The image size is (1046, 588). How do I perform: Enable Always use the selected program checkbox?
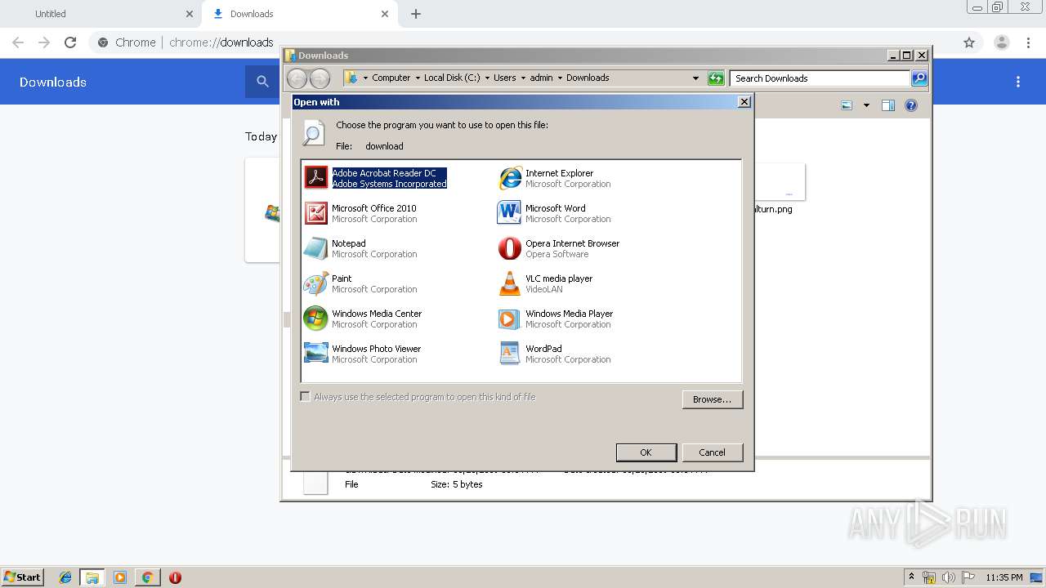click(305, 397)
